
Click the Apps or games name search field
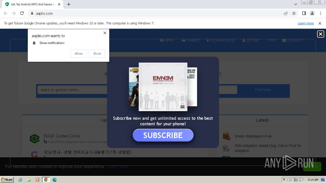click(137, 90)
